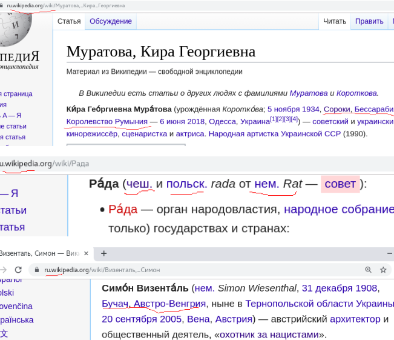394x340 pixels.
Task: Open footnote reference [1]
Action: point(273,119)
